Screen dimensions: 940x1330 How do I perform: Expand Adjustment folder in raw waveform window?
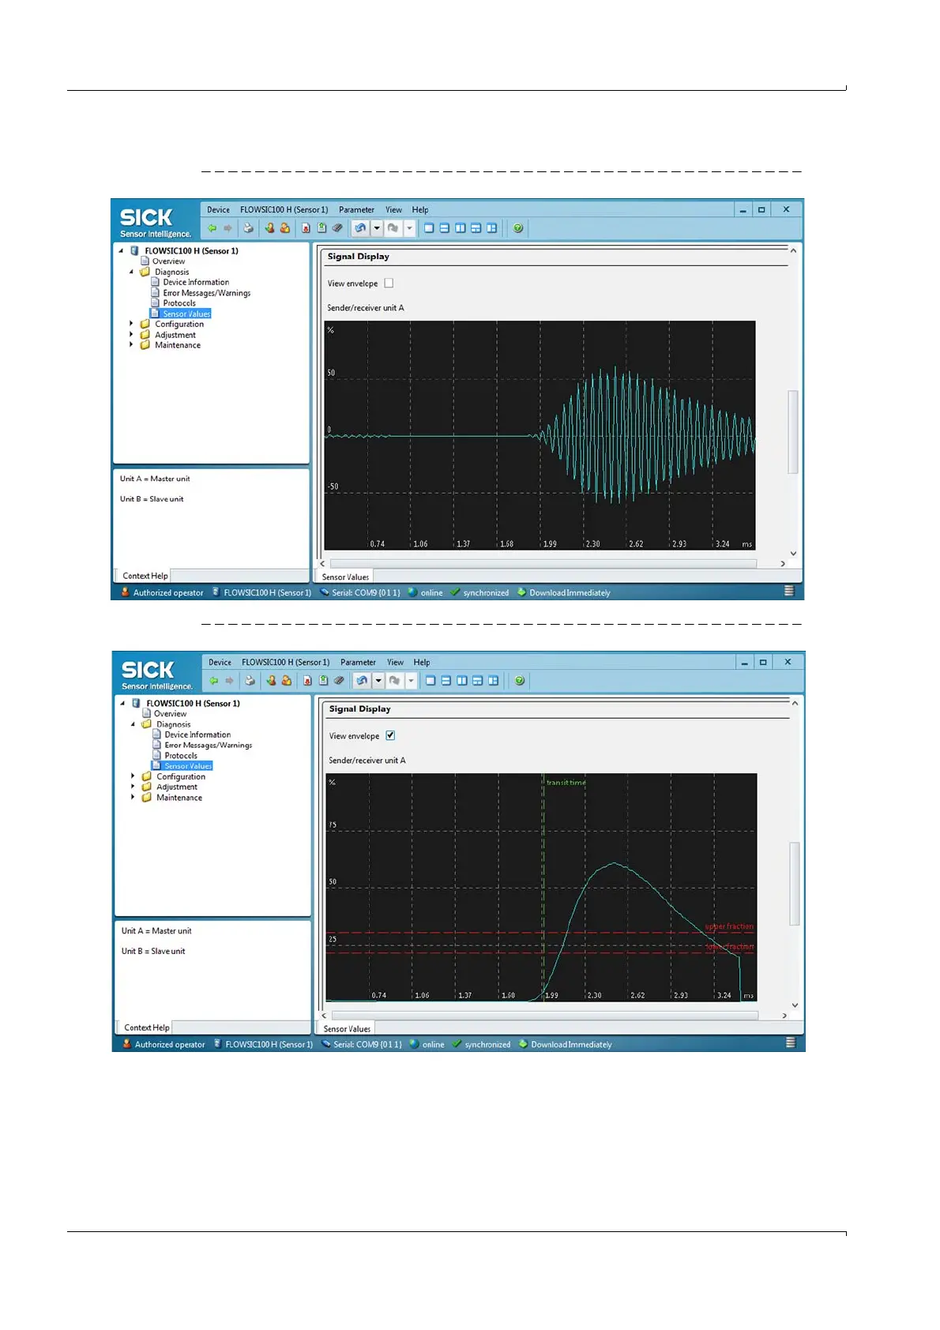click(132, 335)
